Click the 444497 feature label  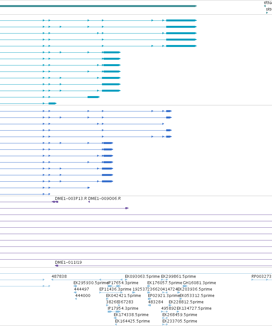click(x=82, y=289)
